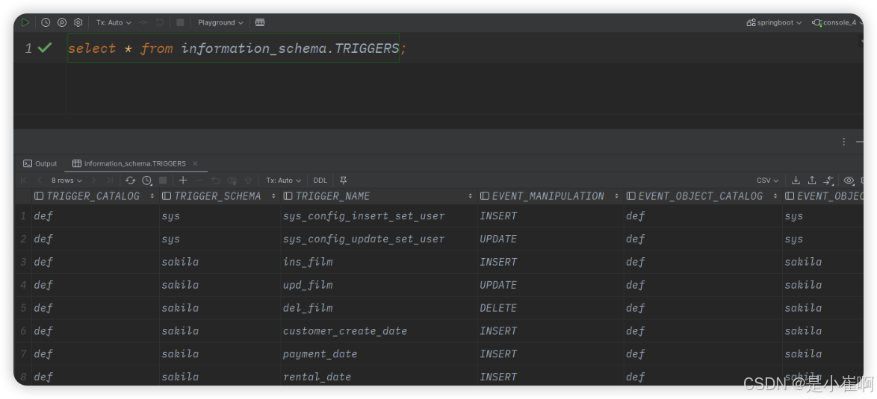Open the springboot schema selector
This screenshot has width=877, height=399.
774,22
